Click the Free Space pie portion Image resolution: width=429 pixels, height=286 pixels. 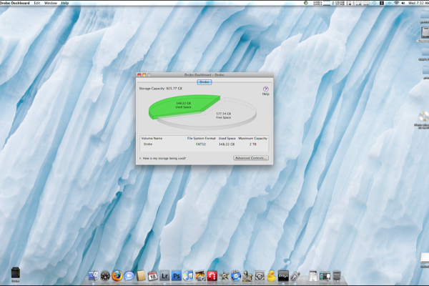[x=225, y=117]
